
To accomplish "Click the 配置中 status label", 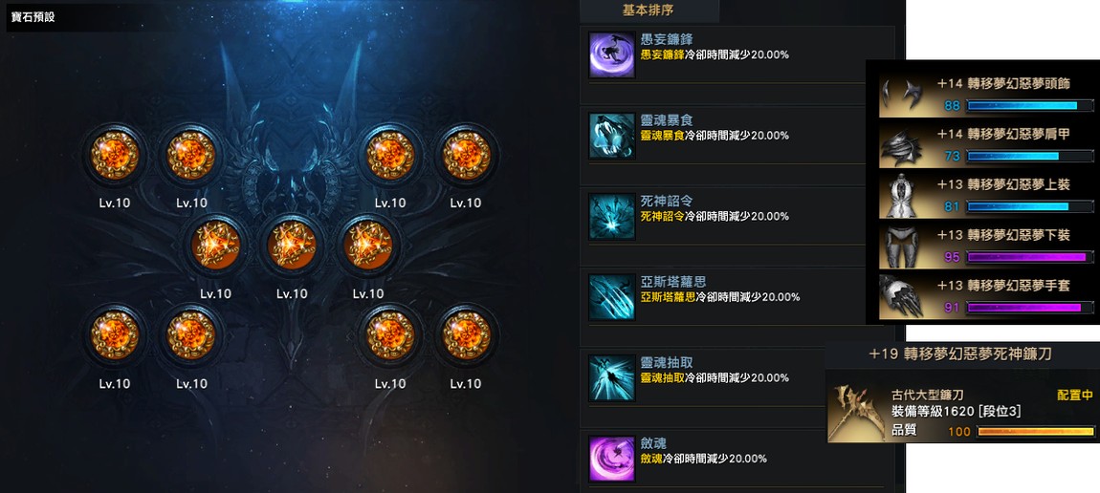I will coord(1075,396).
